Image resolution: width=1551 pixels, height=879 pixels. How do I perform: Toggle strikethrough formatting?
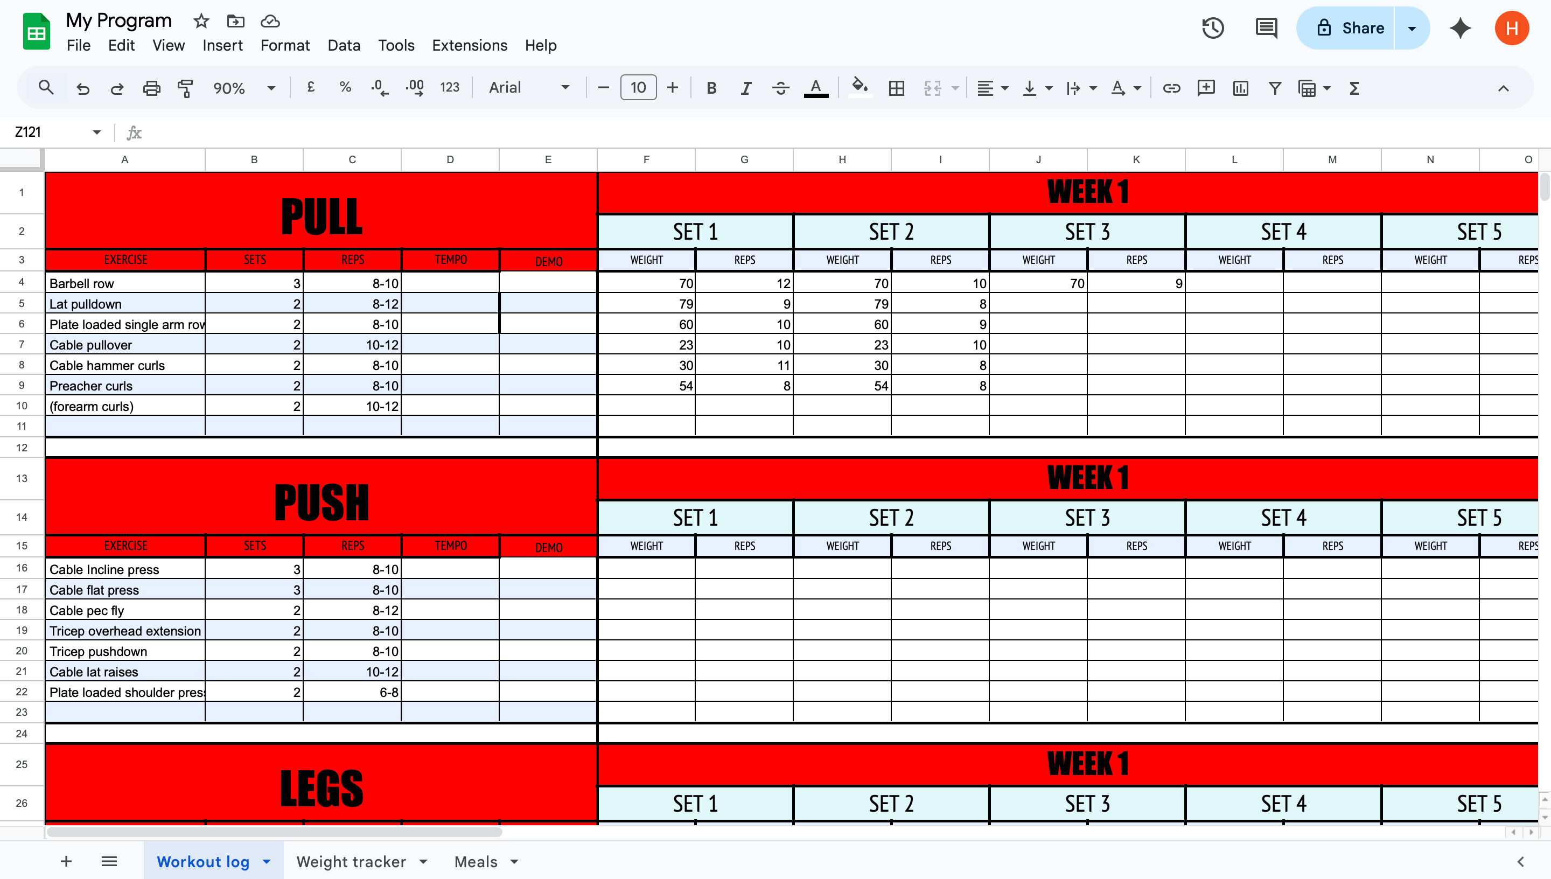pos(780,88)
